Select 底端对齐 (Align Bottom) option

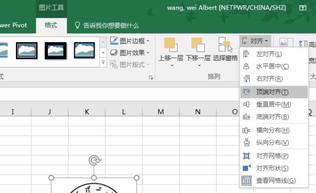tap(274, 117)
